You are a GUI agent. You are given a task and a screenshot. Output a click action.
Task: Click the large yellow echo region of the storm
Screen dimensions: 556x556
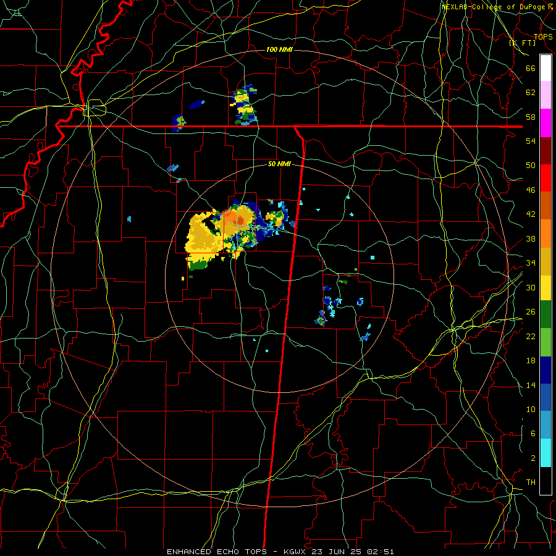coord(206,237)
